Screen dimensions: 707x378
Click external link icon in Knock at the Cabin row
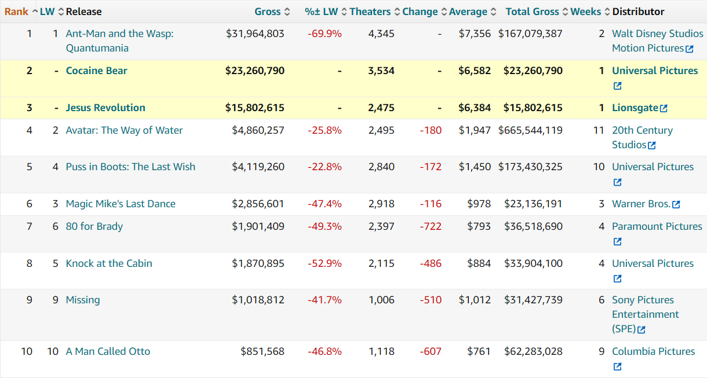[618, 279]
